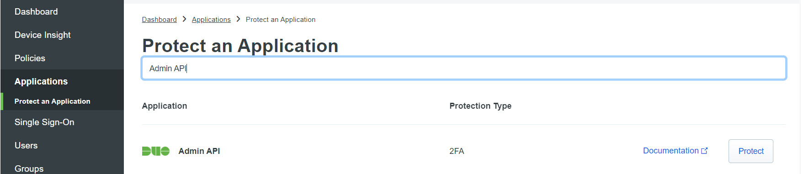Click the Protection Type column header
Viewport: 804px width, 174px height.
480,106
